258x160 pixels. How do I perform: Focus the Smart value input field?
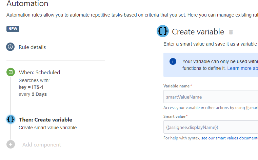pos(211,127)
